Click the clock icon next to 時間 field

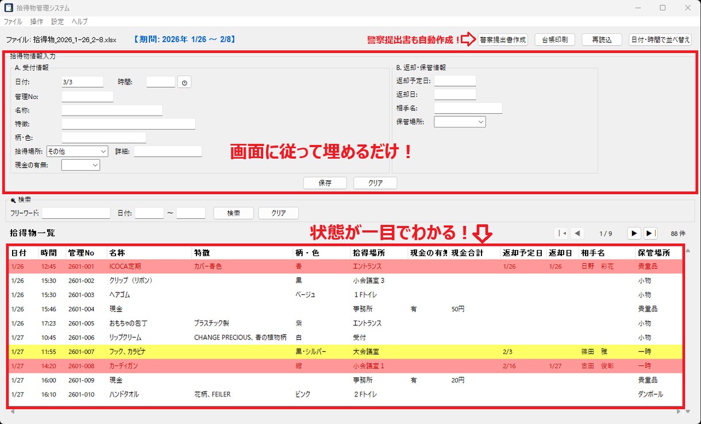pos(184,82)
